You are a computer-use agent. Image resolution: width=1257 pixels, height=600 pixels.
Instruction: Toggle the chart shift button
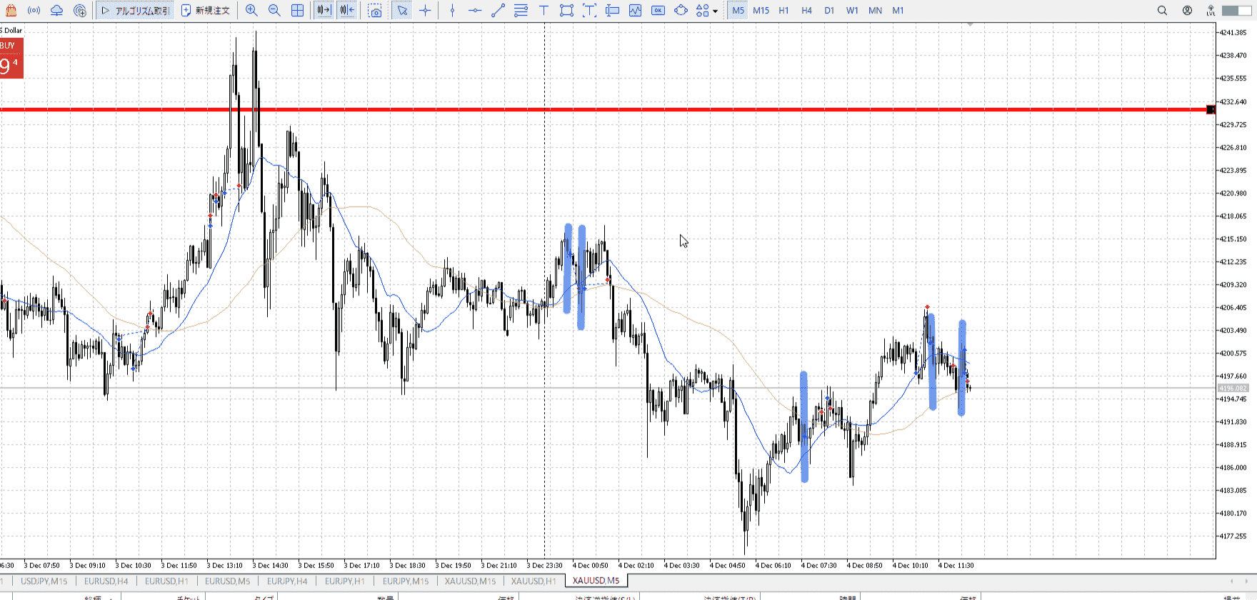coord(347,11)
